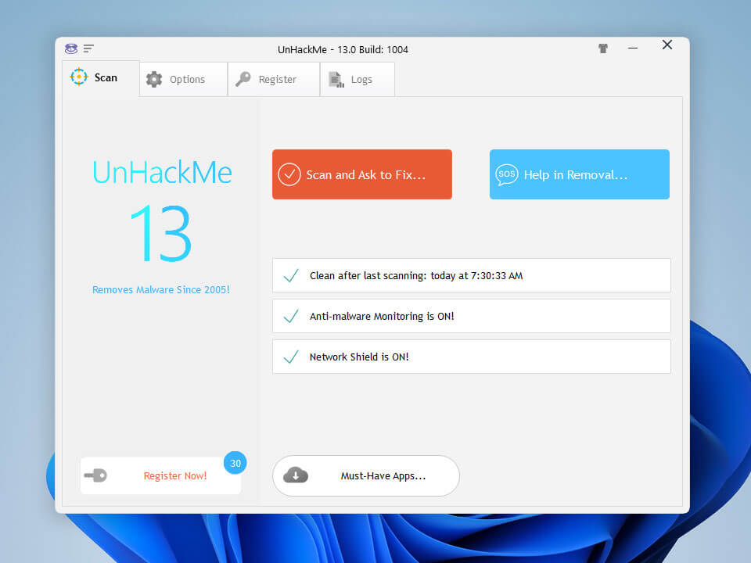This screenshot has height=563, width=751.
Task: Click the document icon on Logs tab
Action: coord(336,79)
